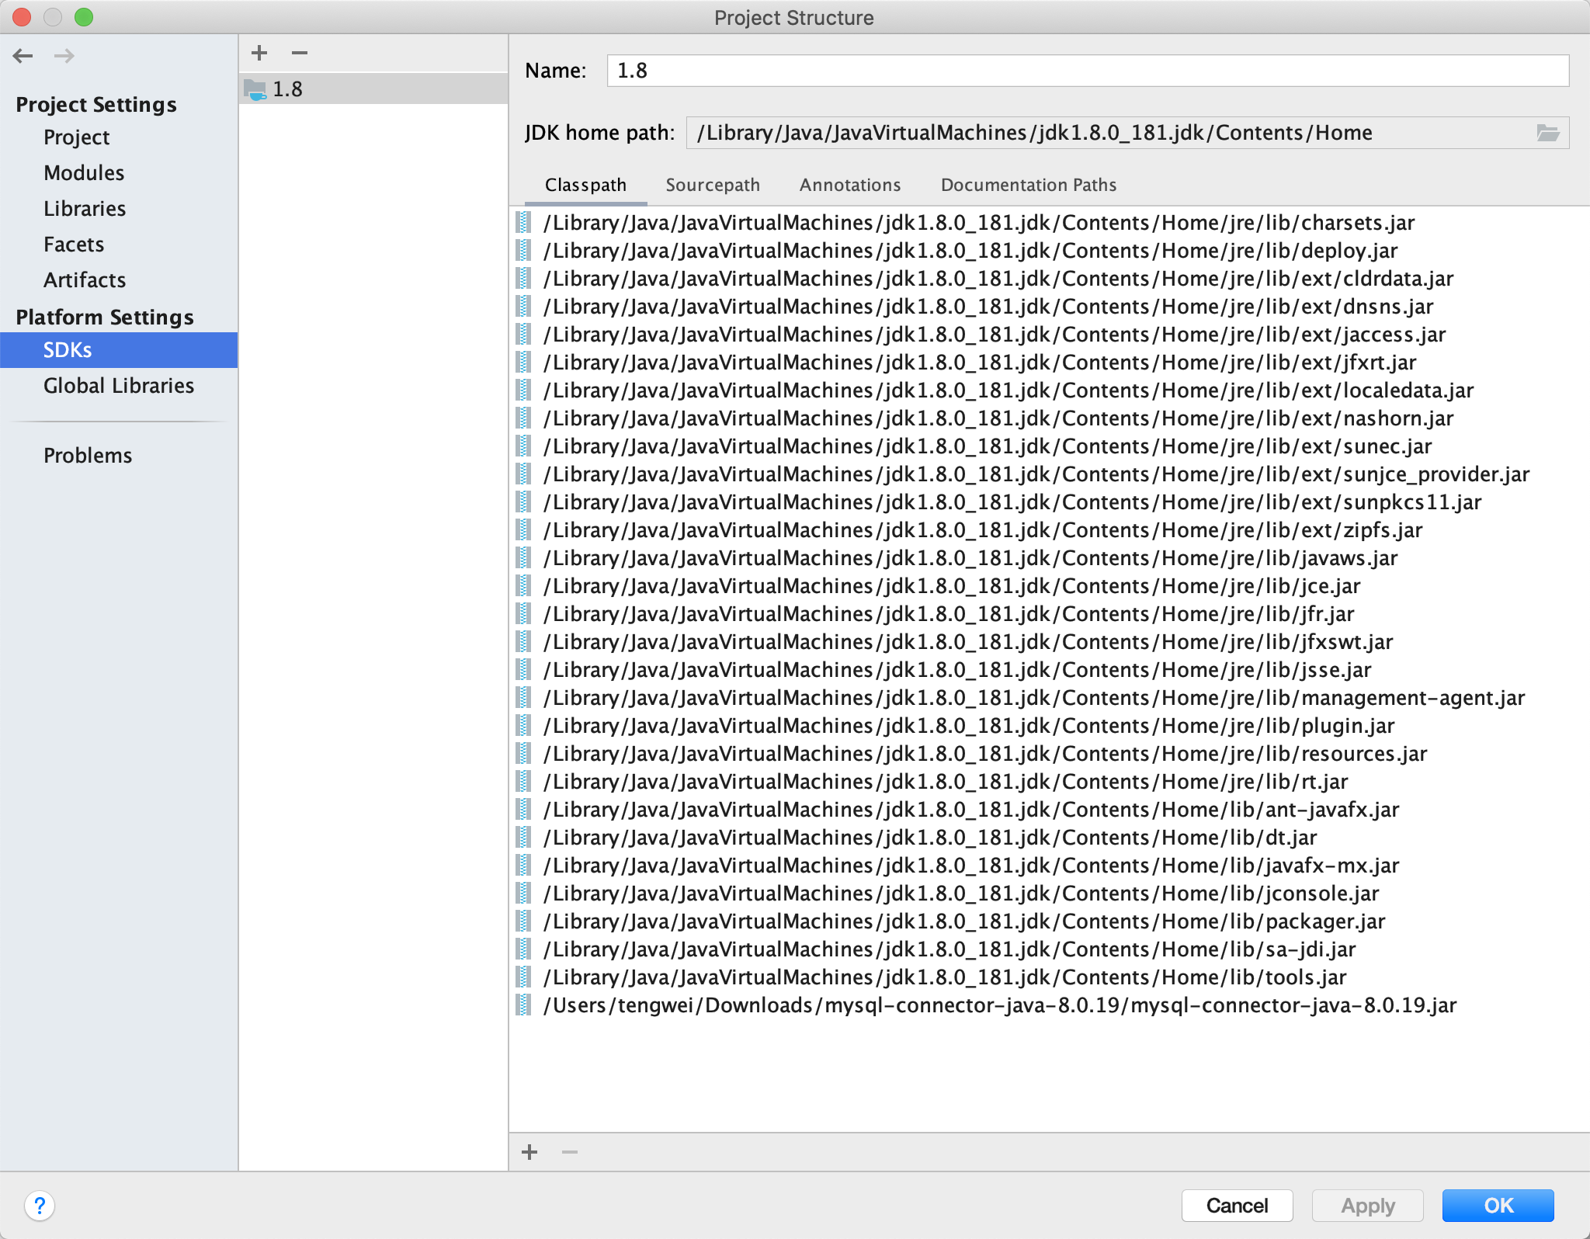Screen dimensions: 1590x1239
Task: Open the Problems section
Action: pyautogui.click(x=88, y=456)
